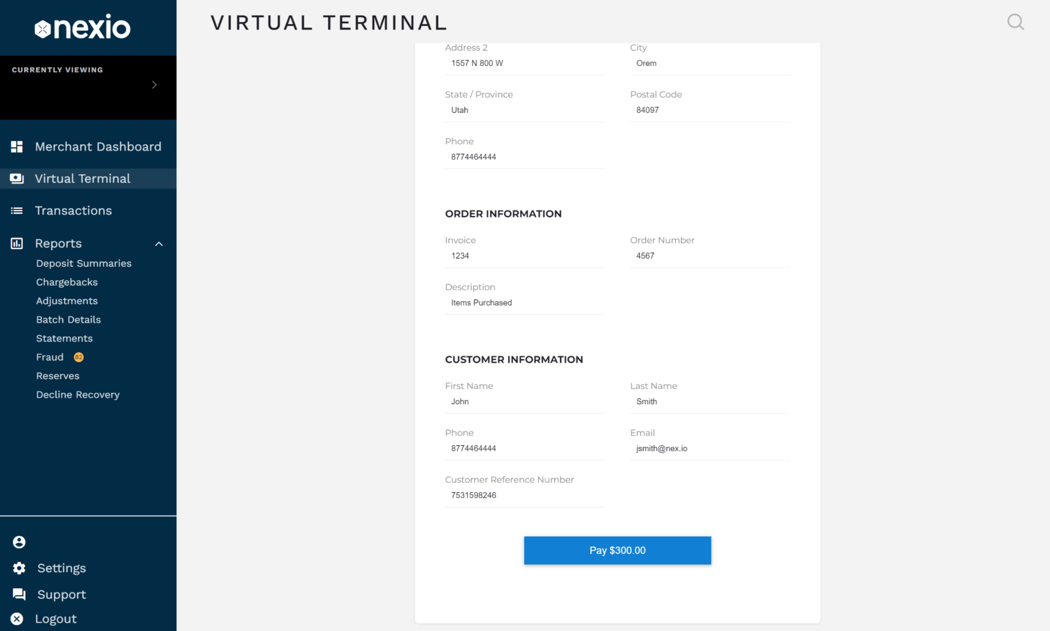This screenshot has height=631, width=1050.
Task: Open the Batch Details link
Action: click(68, 320)
